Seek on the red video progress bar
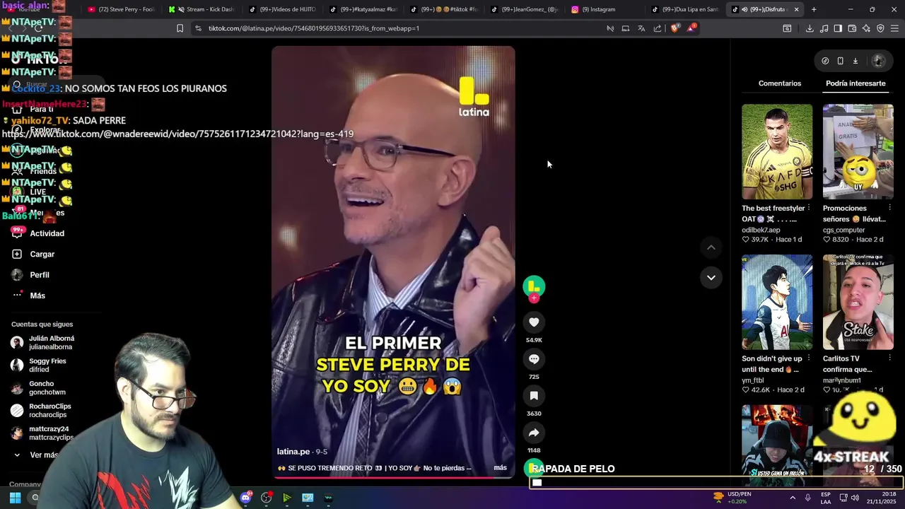 [x=393, y=477]
